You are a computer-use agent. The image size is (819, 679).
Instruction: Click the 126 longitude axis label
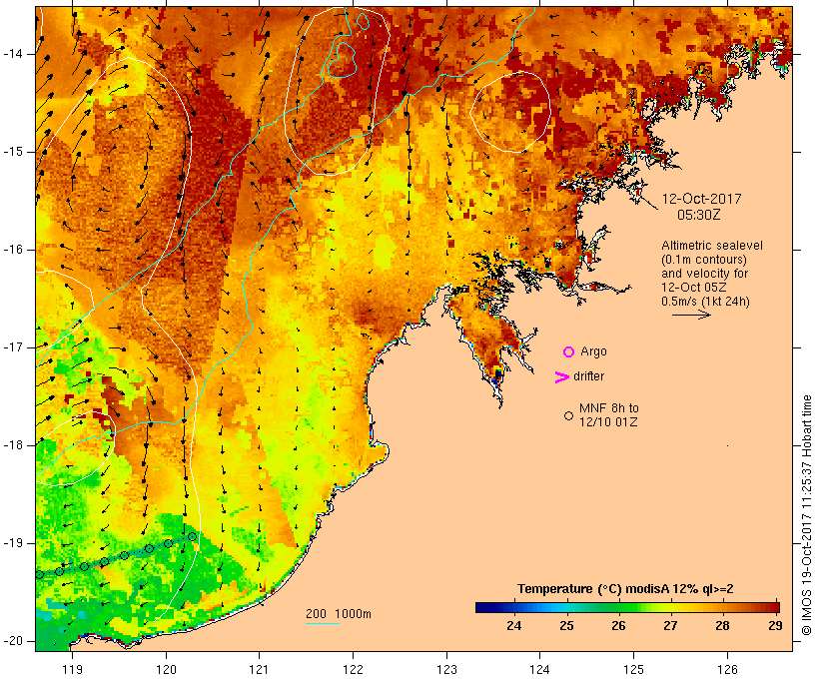(727, 670)
